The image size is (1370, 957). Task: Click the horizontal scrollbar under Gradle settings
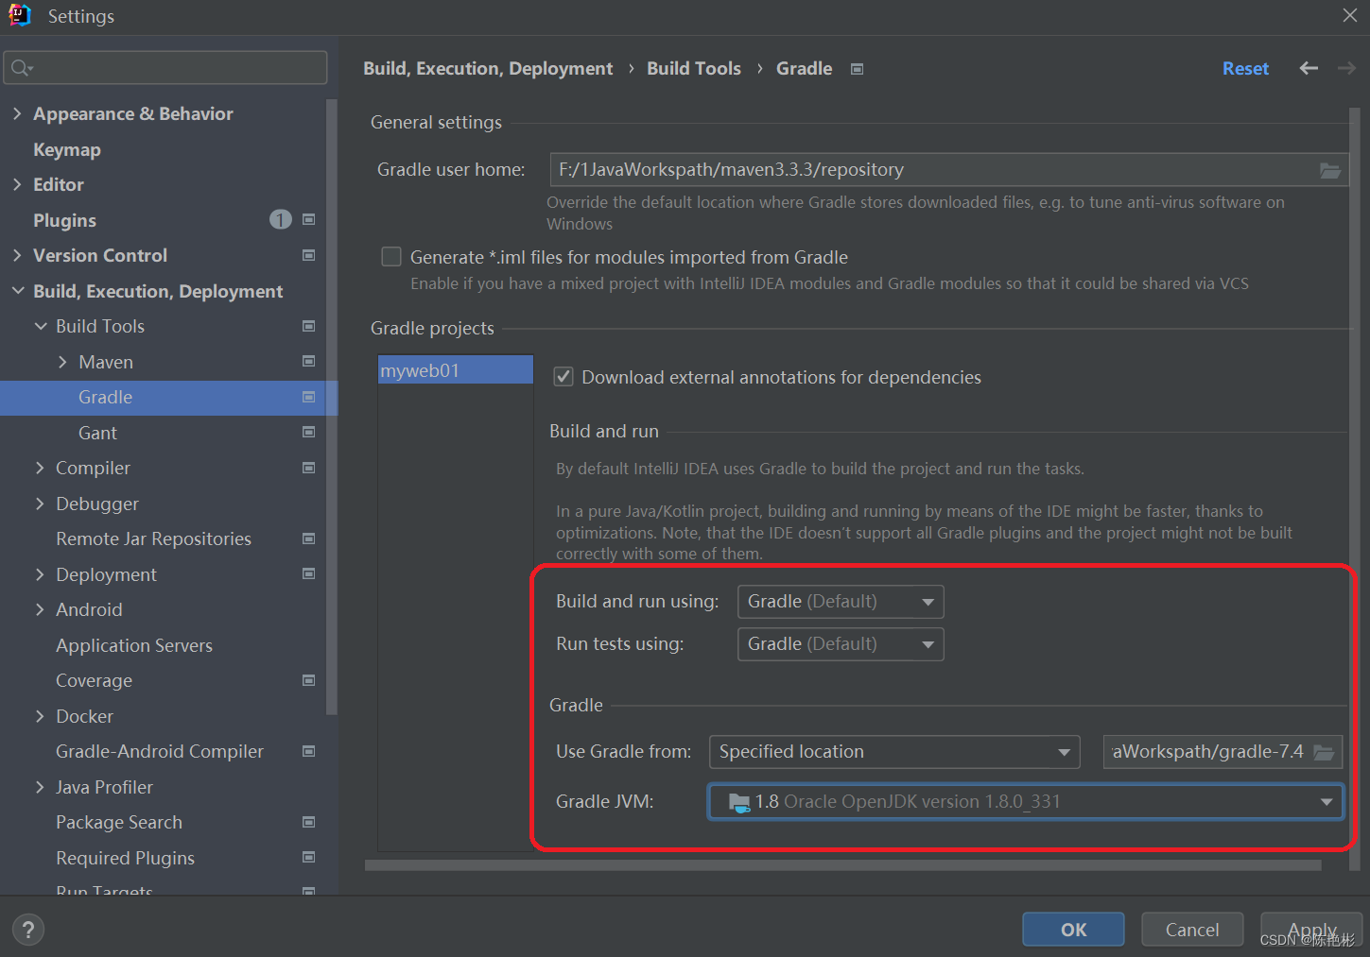tap(843, 864)
